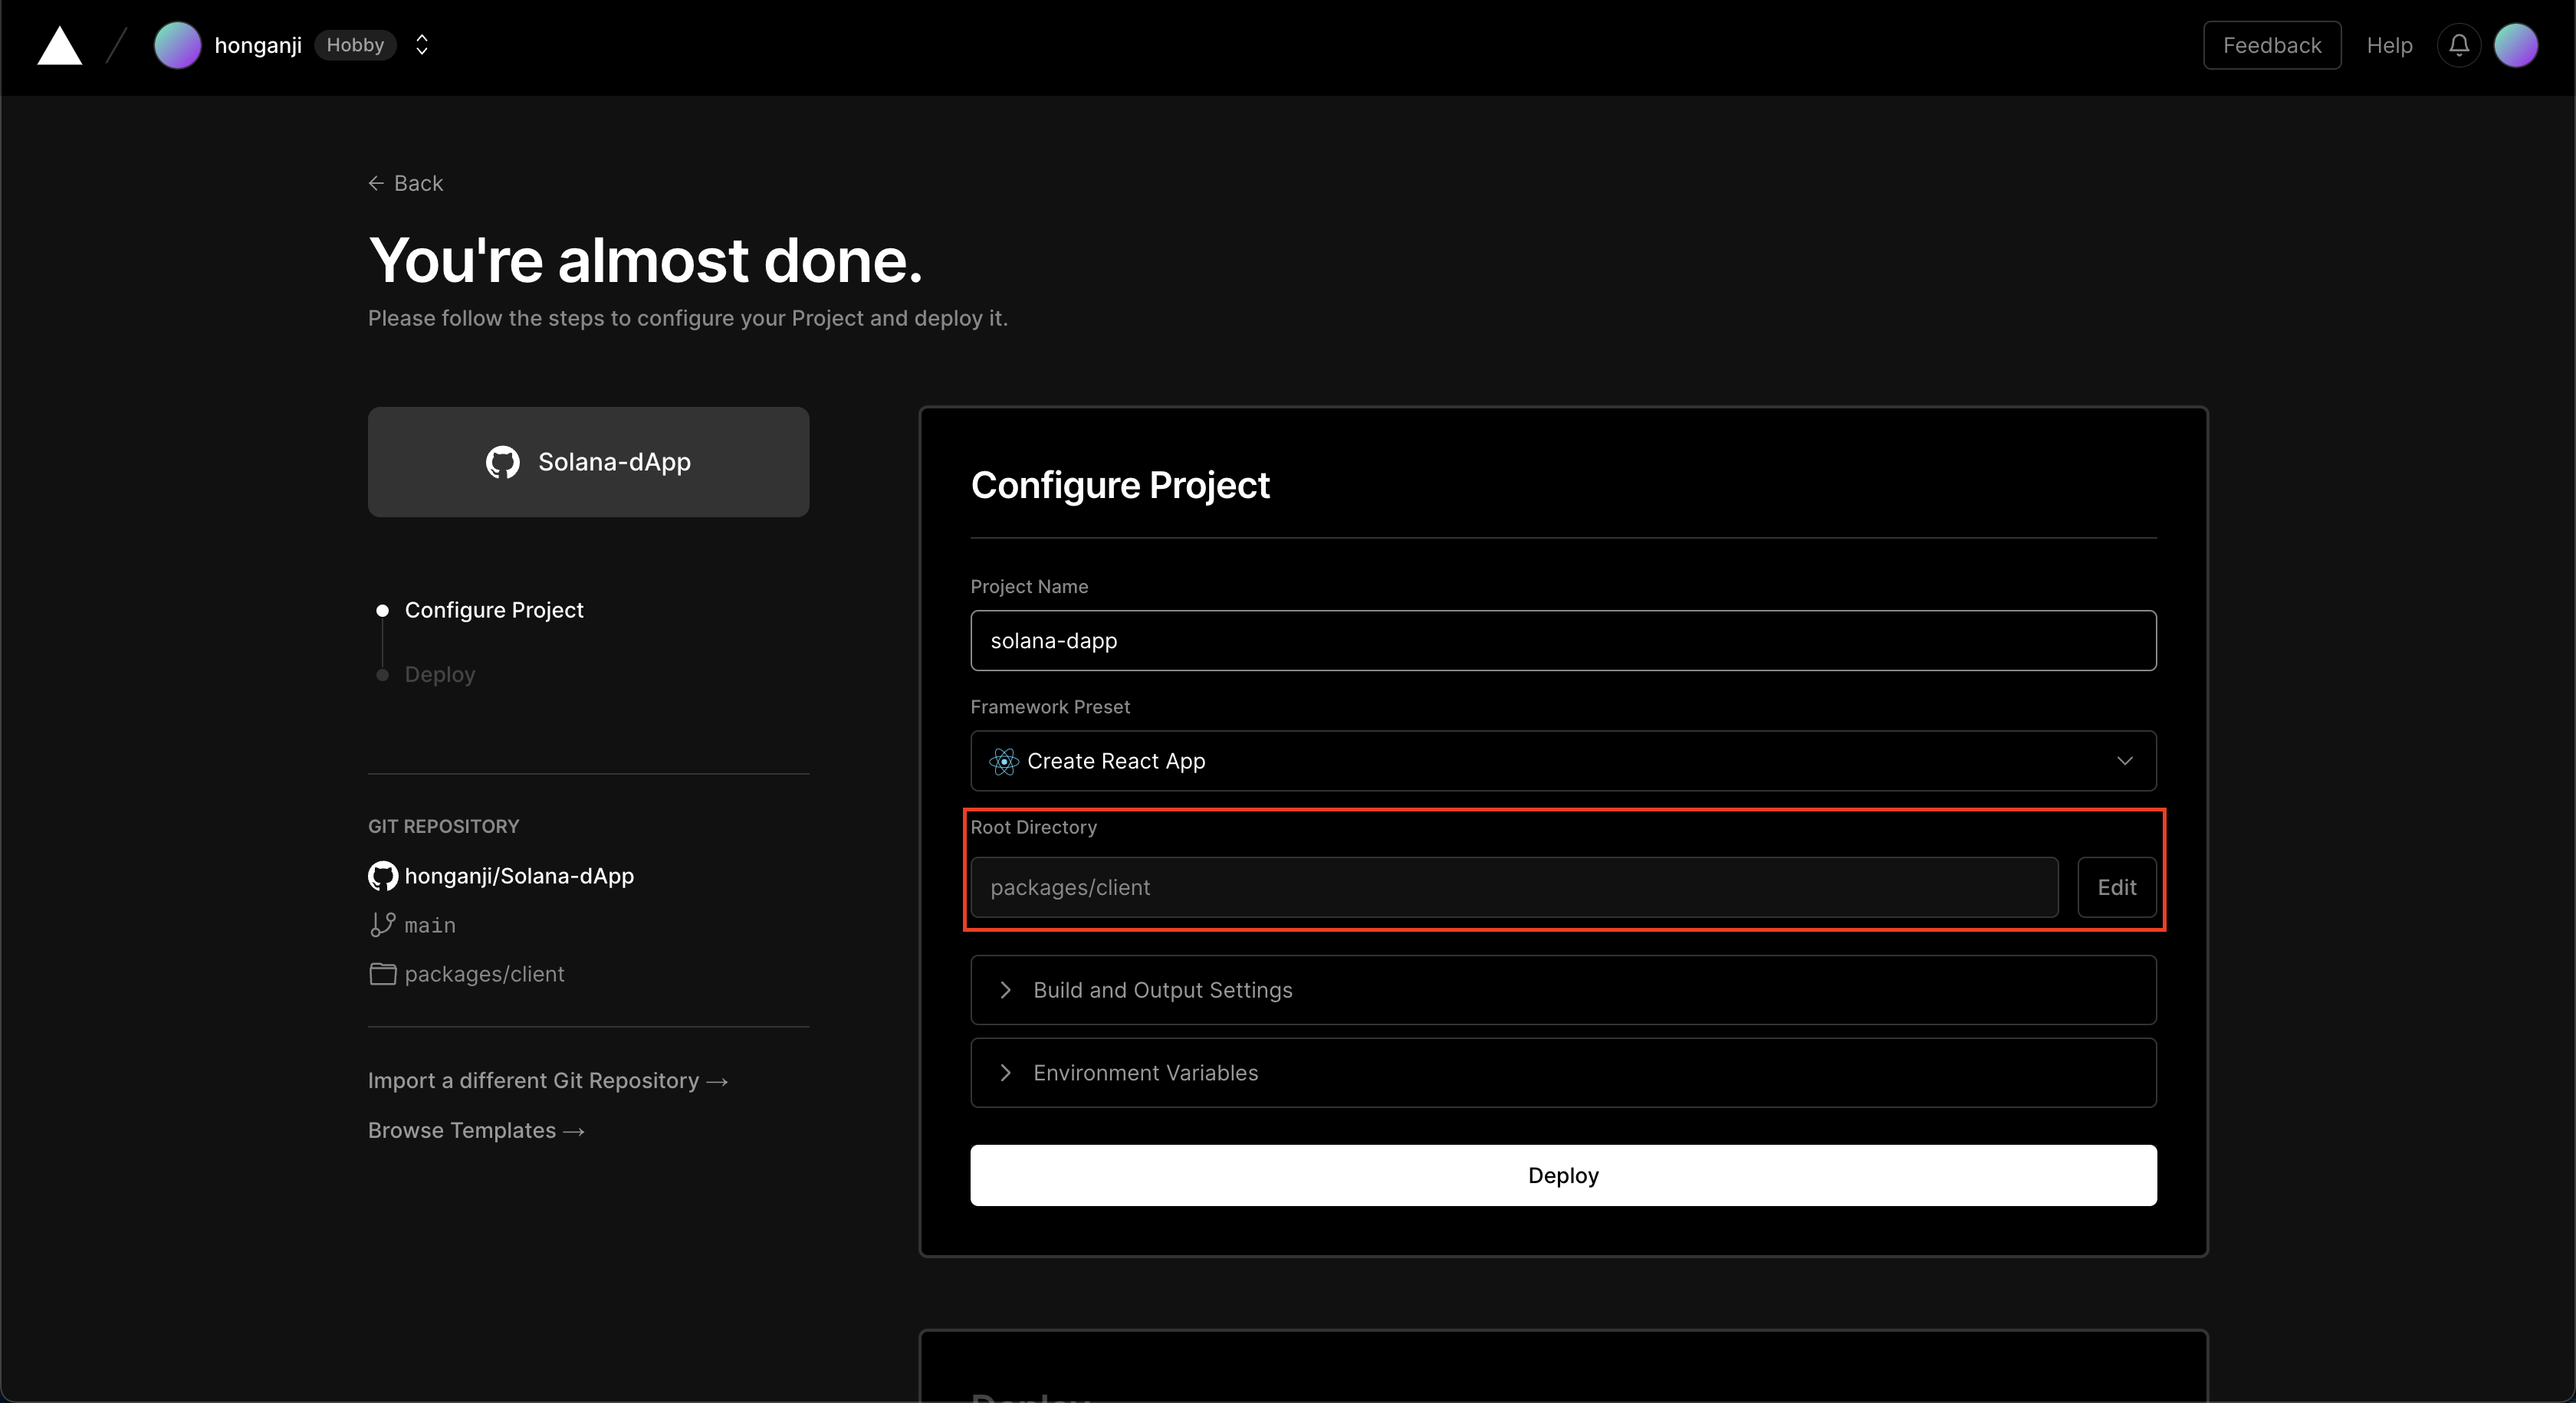This screenshot has height=1403, width=2576.
Task: Open Import a different Git Repository link
Action: coord(548,1081)
